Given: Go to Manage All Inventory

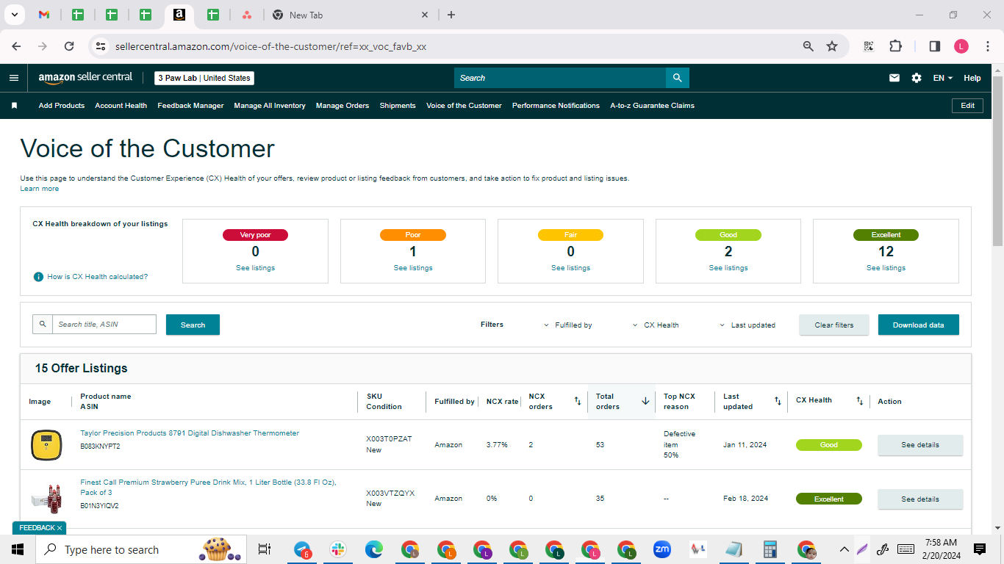Looking at the screenshot, I should [x=270, y=106].
